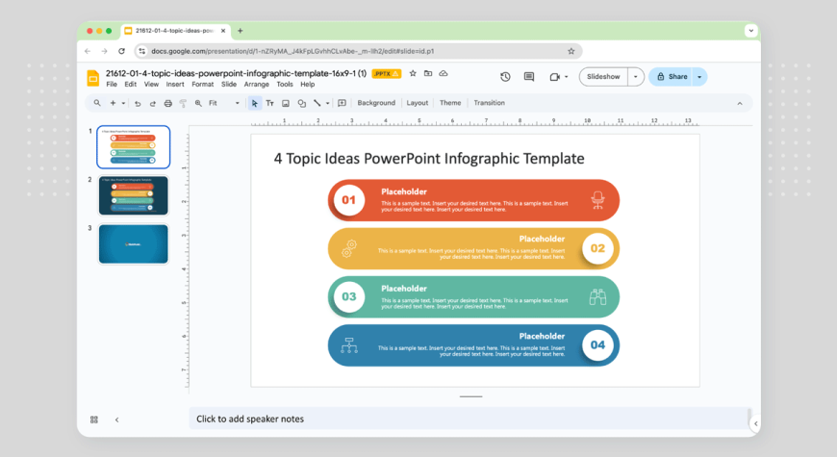Viewport: 837px width, 457px height.
Task: Click the browser address bar URL
Action: click(x=292, y=51)
